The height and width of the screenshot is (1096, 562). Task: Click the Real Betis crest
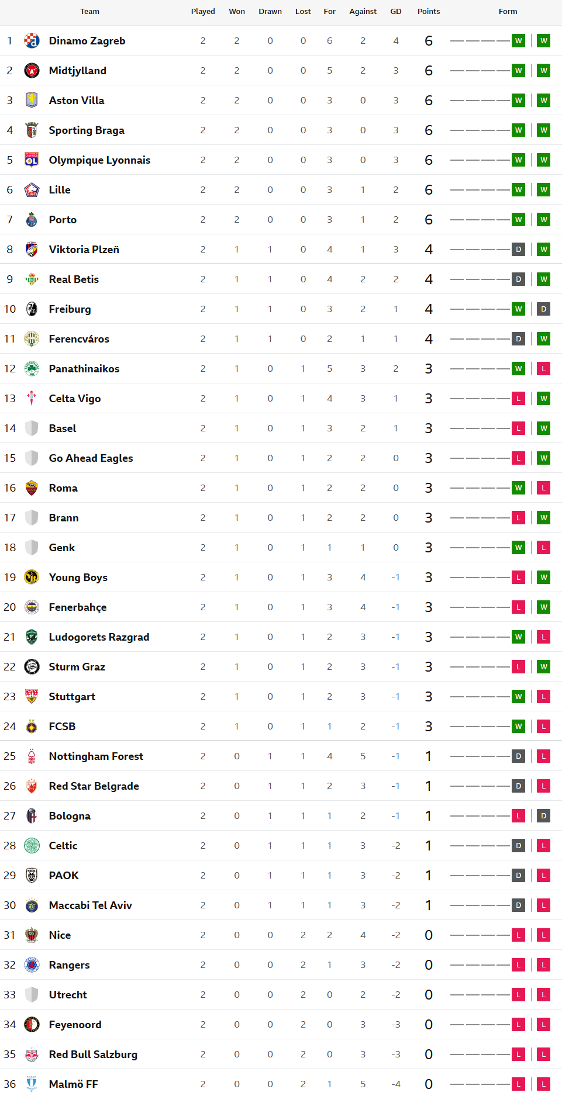[32, 279]
